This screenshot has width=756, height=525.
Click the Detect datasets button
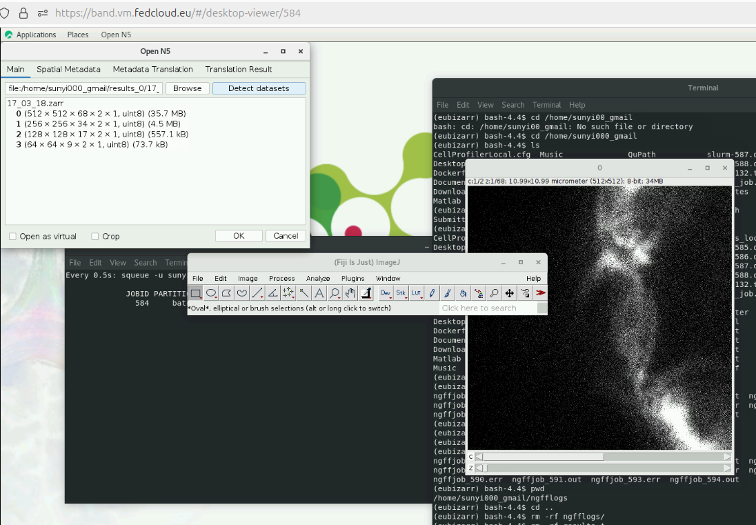click(259, 88)
